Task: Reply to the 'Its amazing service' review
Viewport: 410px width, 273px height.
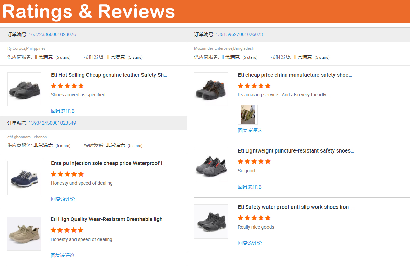Action: coord(250,130)
